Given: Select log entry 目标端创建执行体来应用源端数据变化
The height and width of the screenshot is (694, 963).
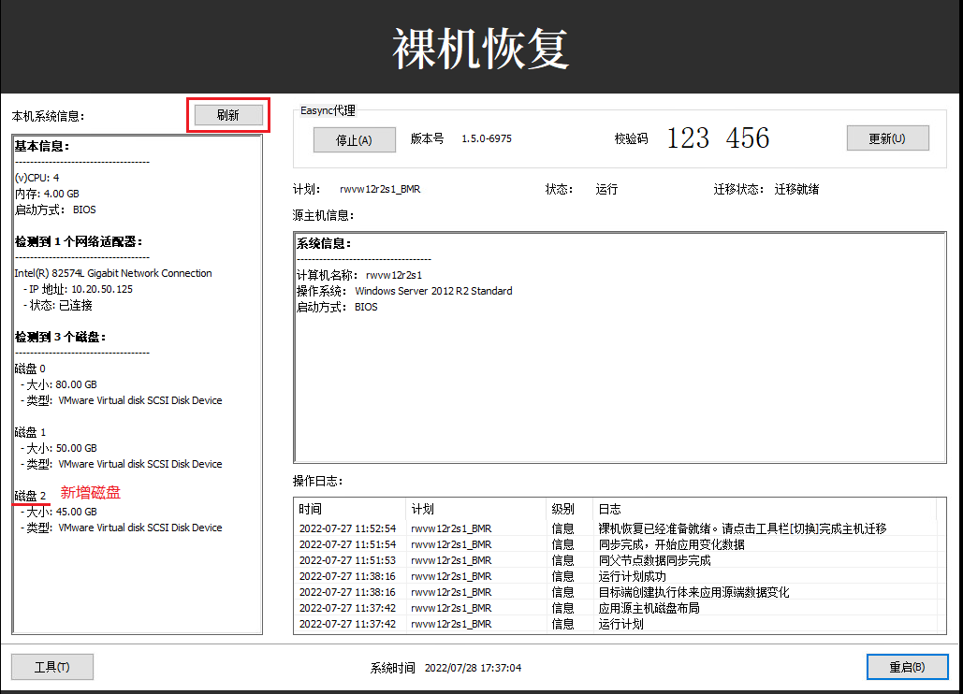Looking at the screenshot, I should pyautogui.click(x=693, y=592).
